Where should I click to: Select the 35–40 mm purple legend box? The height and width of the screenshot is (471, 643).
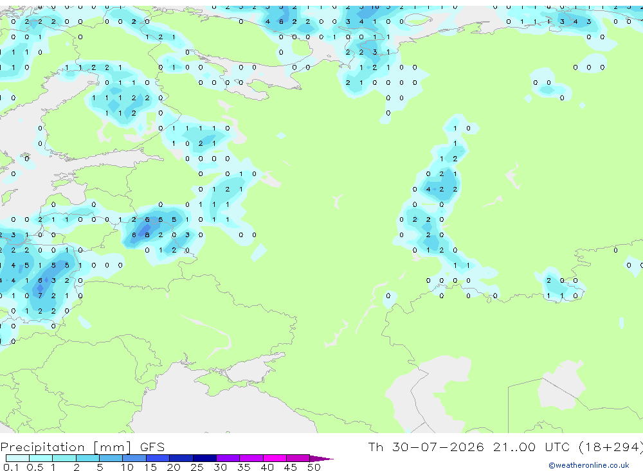pos(251,458)
